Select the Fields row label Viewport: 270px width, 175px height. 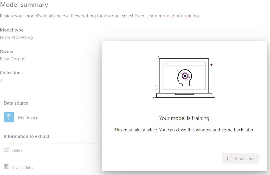pos(17,151)
